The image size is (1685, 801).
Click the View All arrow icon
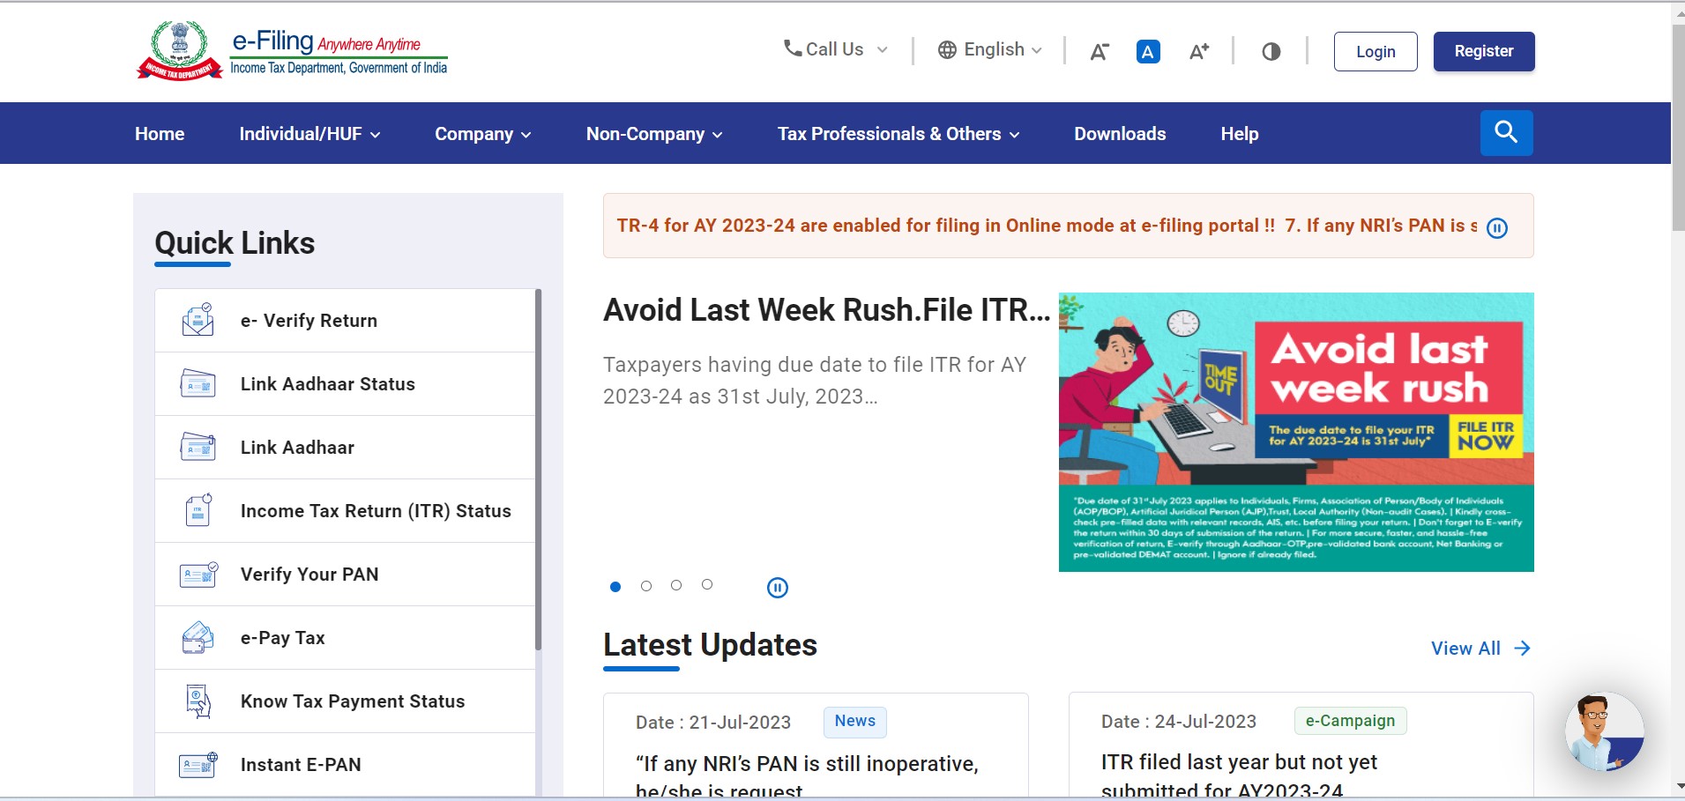pyautogui.click(x=1522, y=649)
